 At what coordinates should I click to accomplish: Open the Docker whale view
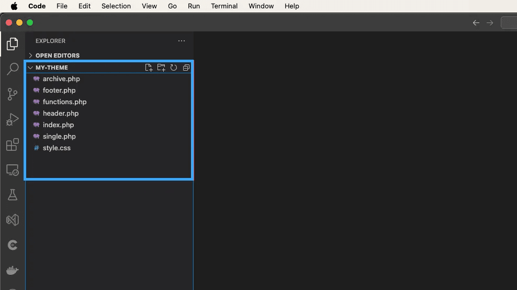[x=13, y=270]
